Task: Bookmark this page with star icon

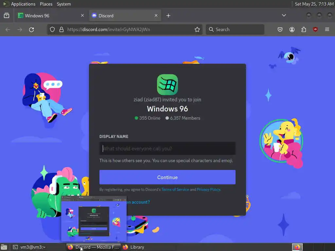Action: click(x=197, y=29)
